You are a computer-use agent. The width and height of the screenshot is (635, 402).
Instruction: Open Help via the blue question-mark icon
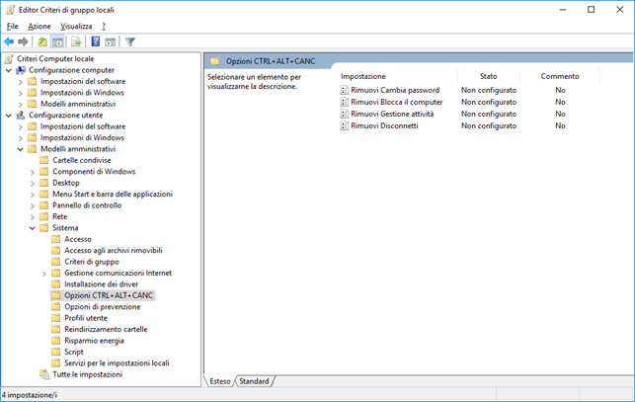click(x=96, y=41)
